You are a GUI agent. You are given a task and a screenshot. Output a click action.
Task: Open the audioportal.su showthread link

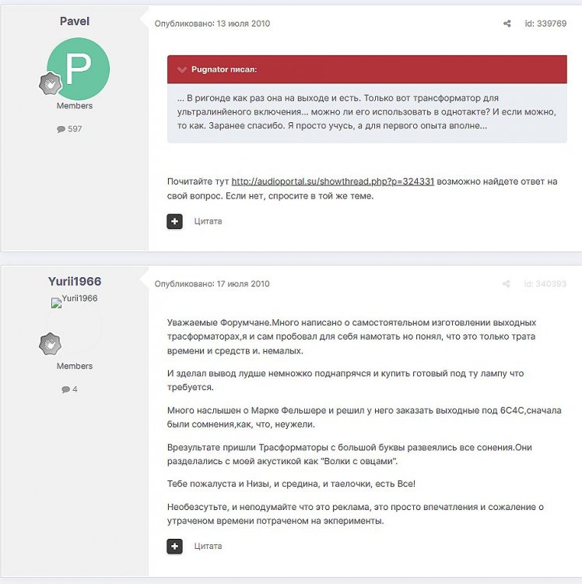[x=333, y=181]
